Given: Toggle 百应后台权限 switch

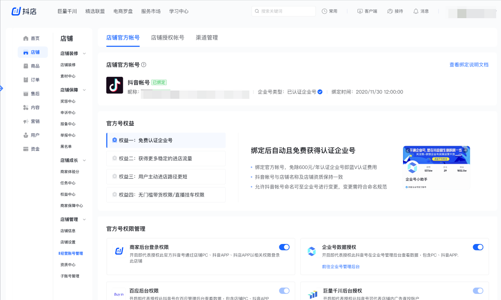Looking at the screenshot, I should coord(284,291).
